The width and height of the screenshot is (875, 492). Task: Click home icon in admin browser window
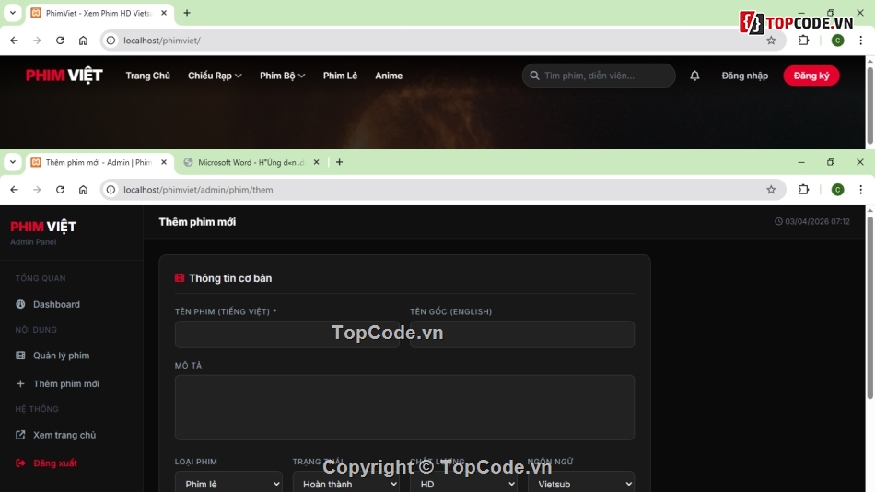coord(83,190)
